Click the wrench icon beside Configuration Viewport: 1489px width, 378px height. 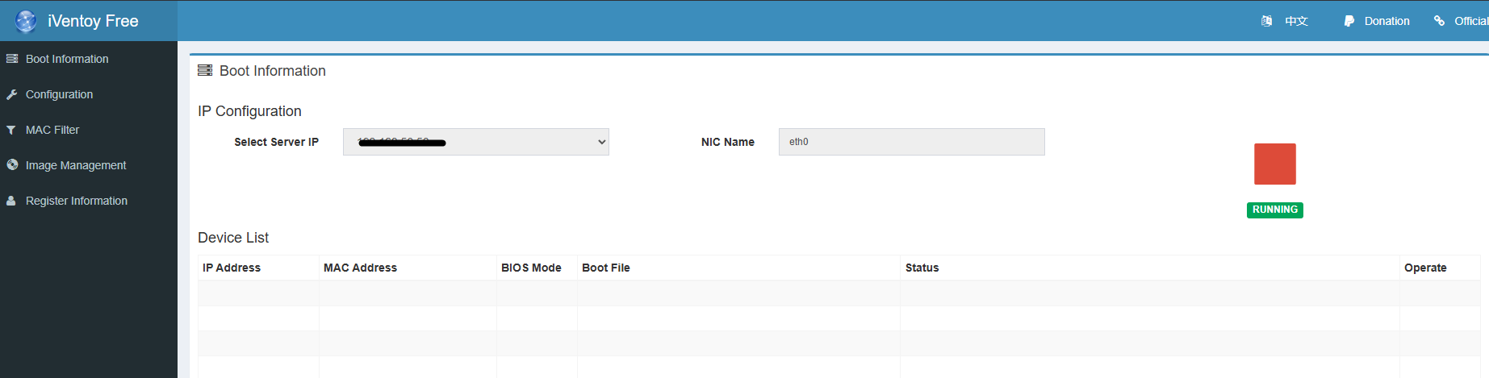pyautogui.click(x=12, y=94)
